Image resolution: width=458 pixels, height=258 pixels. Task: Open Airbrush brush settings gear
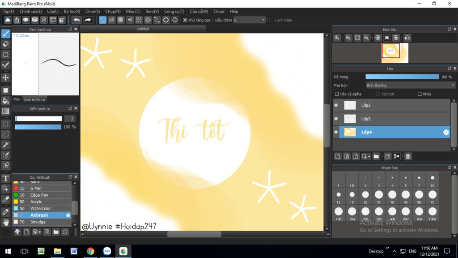point(68,215)
